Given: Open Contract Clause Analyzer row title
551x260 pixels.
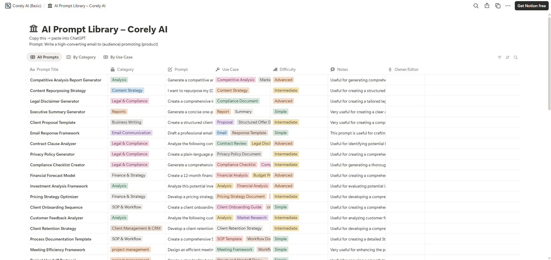Looking at the screenshot, I should click(x=53, y=144).
